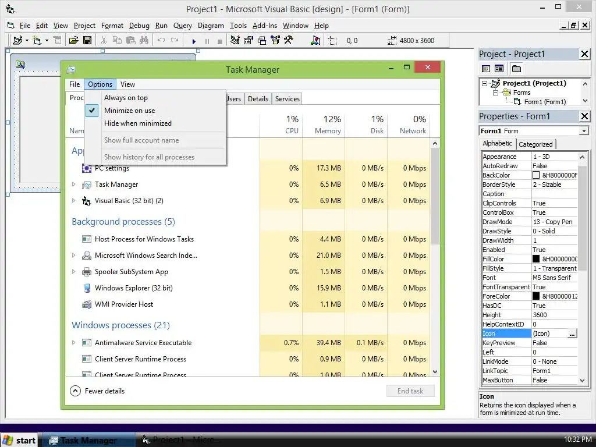This screenshot has height=447, width=596.
Task: Click the Add Form toolbar icon
Action: tap(37, 40)
